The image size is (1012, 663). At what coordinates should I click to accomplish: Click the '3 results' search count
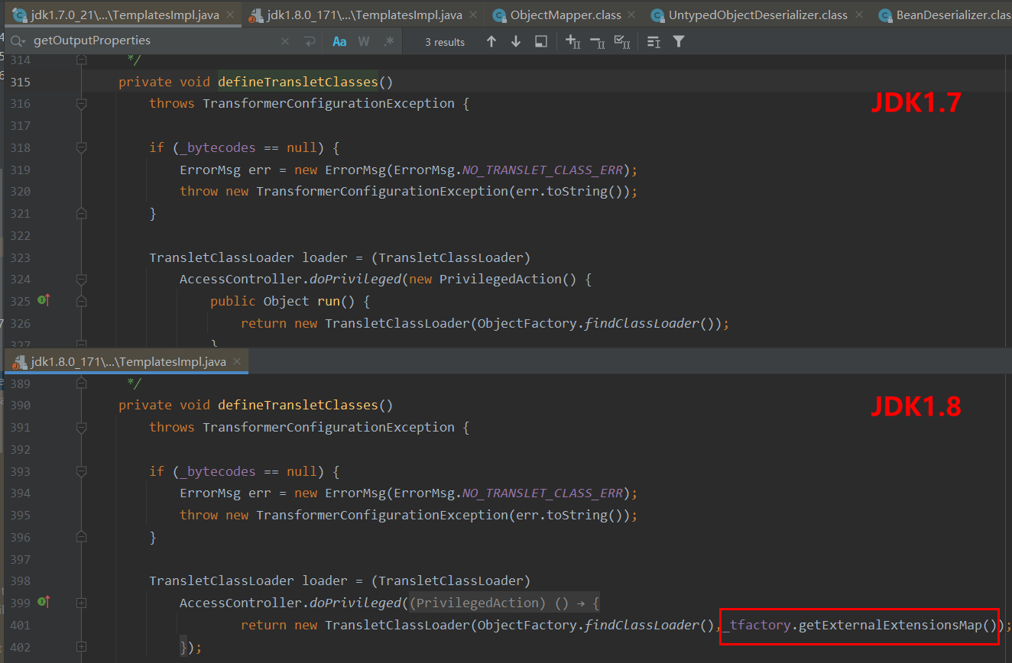pyautogui.click(x=445, y=42)
